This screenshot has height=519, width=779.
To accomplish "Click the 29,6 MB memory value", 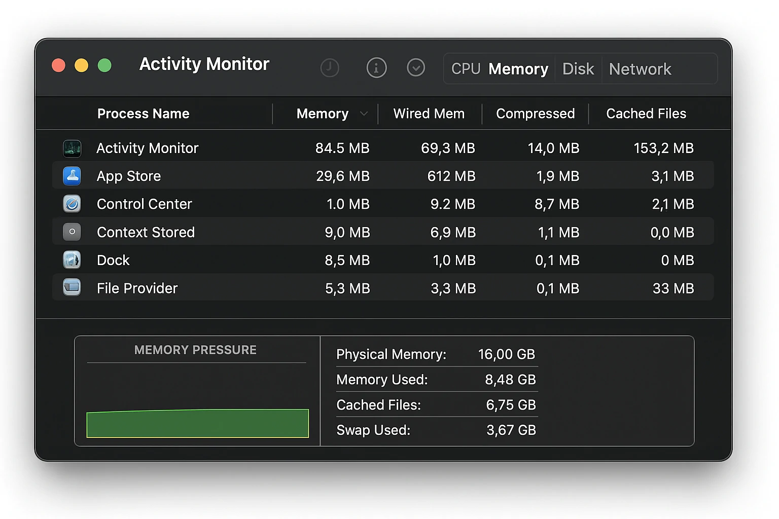I will (343, 176).
